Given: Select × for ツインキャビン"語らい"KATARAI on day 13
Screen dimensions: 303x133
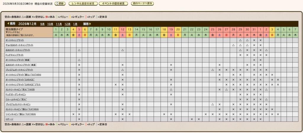Looking at the screenshot, I should click(x=130, y=114).
